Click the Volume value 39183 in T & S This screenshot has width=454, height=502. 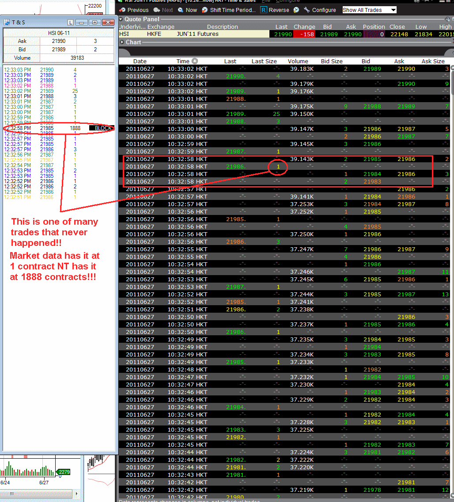pos(77,58)
